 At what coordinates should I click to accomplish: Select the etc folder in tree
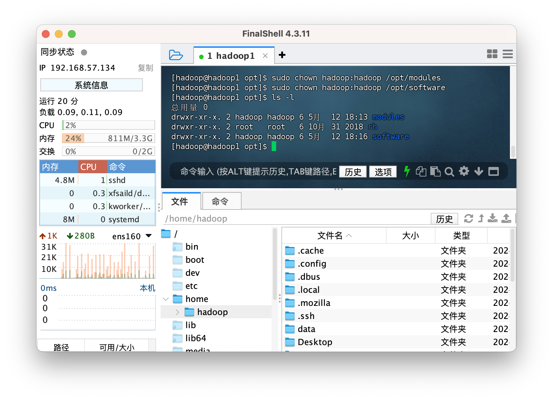pos(191,286)
